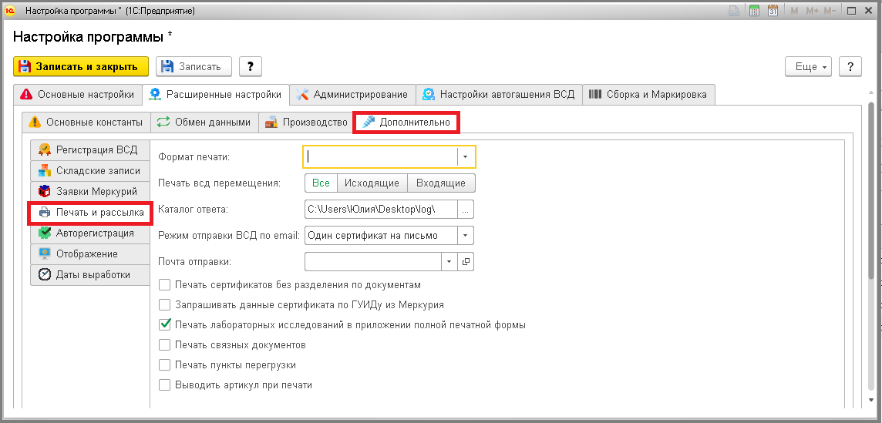This screenshot has width=882, height=423.
Task: Open Складские записи side section
Action: coord(90,170)
